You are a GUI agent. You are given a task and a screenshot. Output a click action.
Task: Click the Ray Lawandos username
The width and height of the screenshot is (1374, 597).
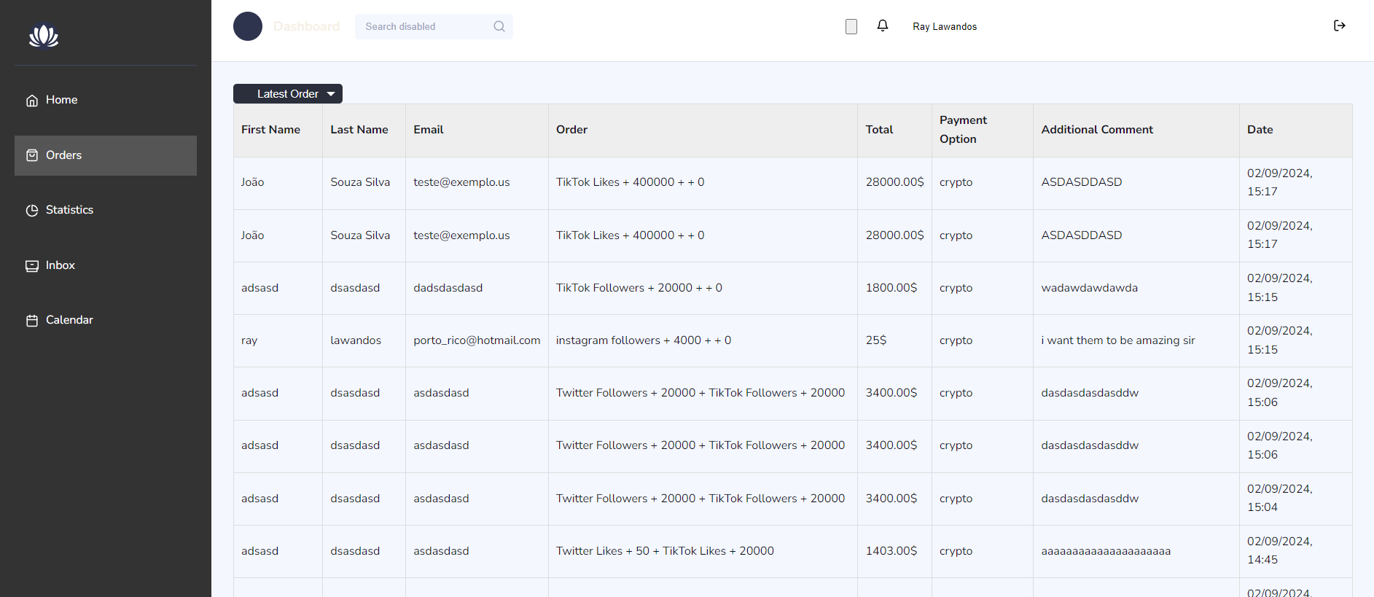[x=945, y=26]
